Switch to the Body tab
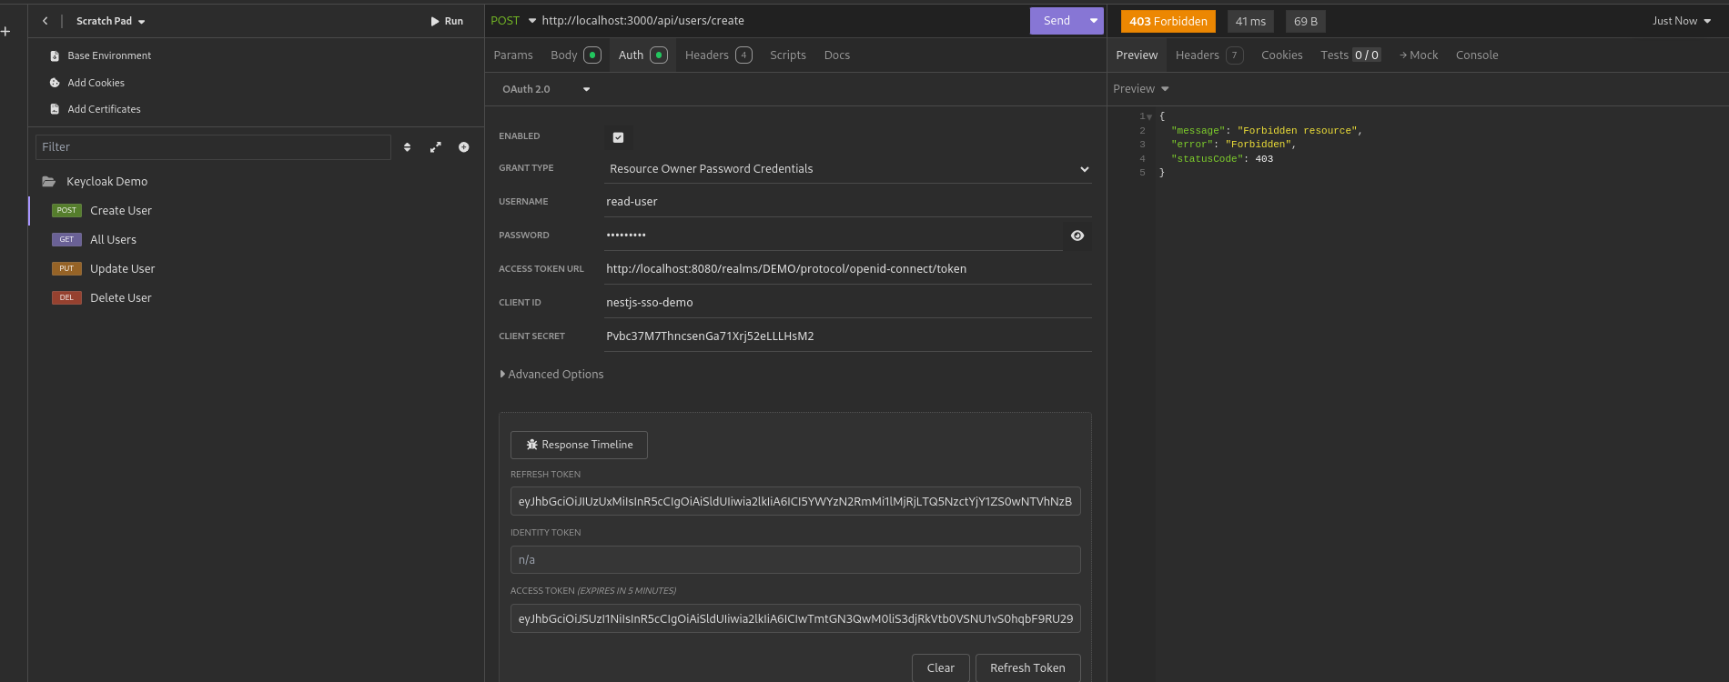 pyautogui.click(x=575, y=55)
